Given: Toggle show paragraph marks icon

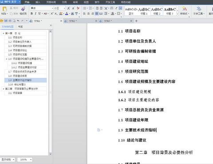Looking at the screenshot, I should tap(116, 8).
